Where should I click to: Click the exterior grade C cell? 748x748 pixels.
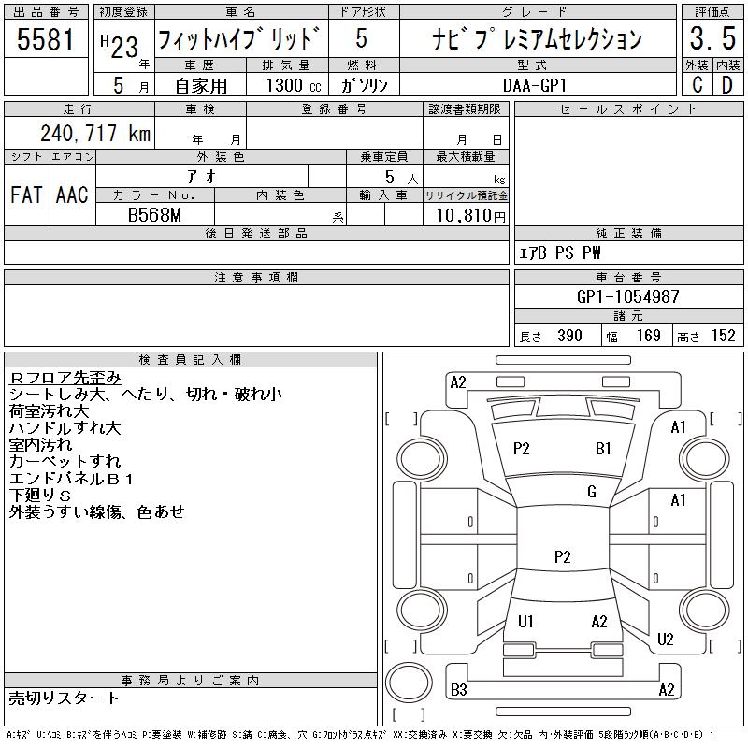click(697, 84)
